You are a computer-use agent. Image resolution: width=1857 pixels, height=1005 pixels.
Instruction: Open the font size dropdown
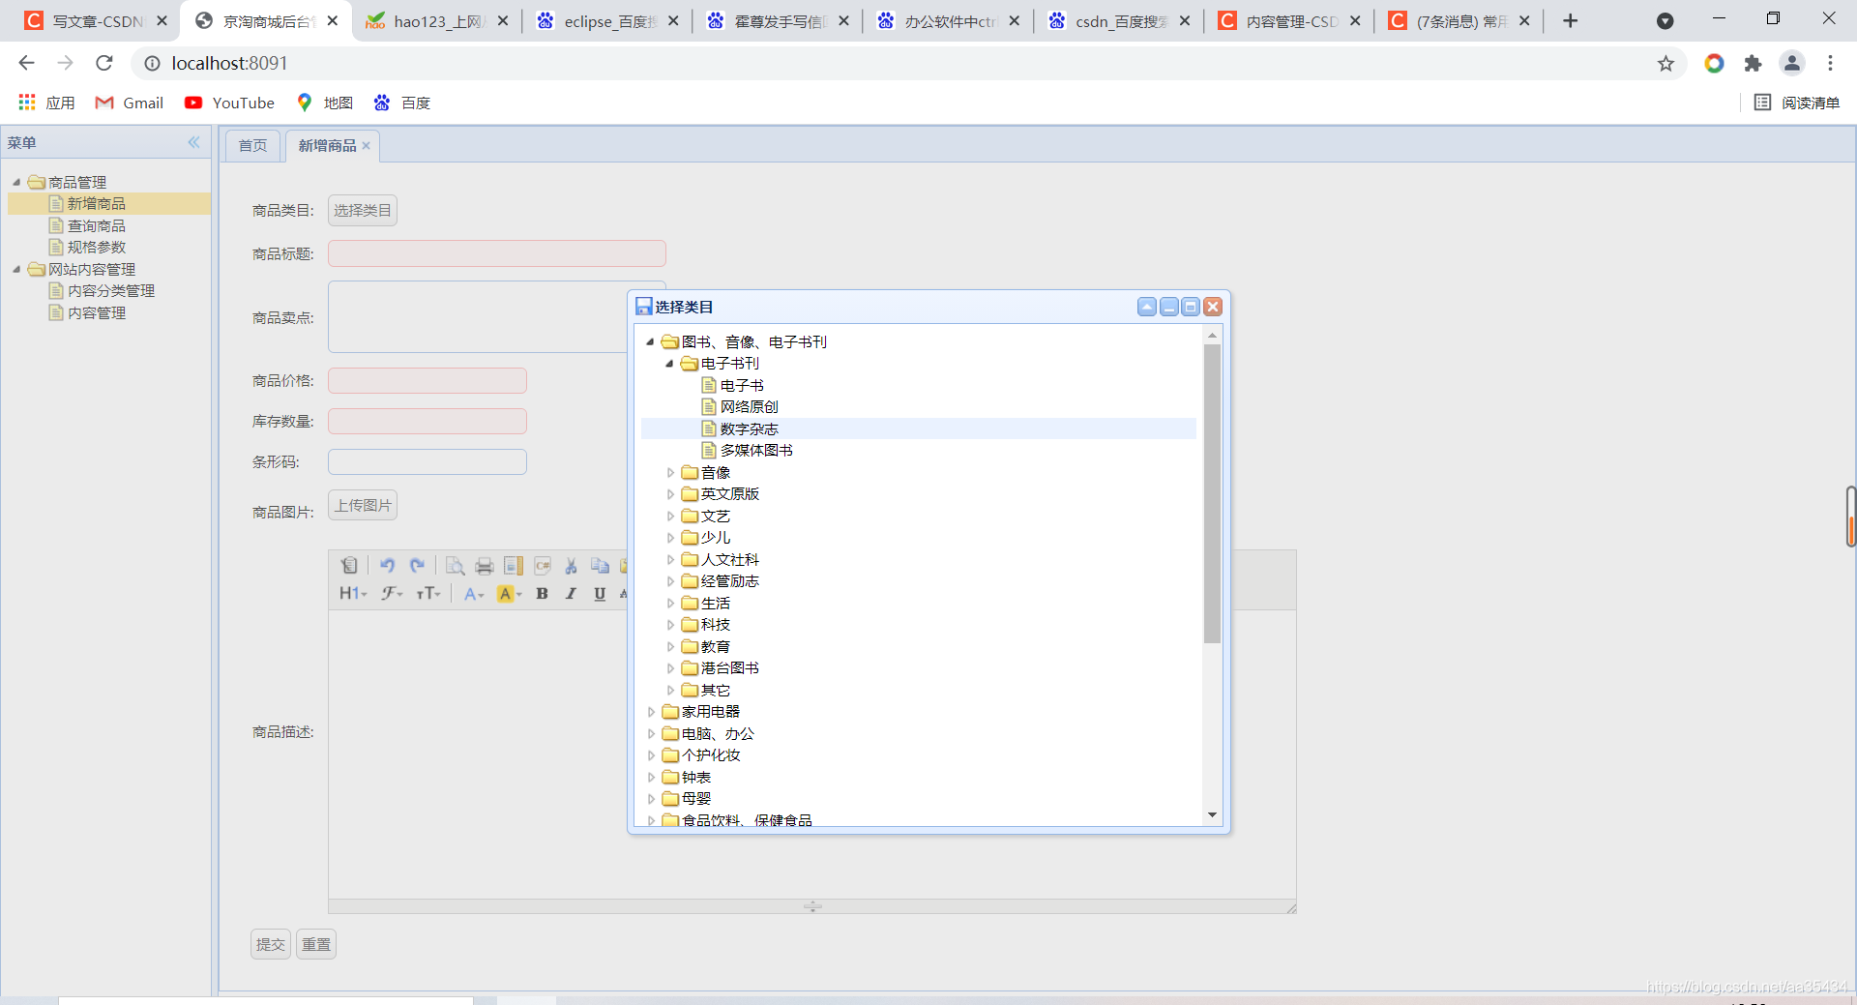click(428, 594)
